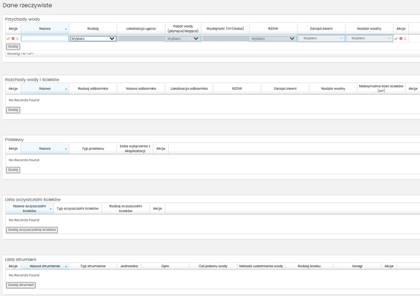Click document icon in right Akcje column
The width and height of the screenshot is (420, 296).
coord(405,38)
